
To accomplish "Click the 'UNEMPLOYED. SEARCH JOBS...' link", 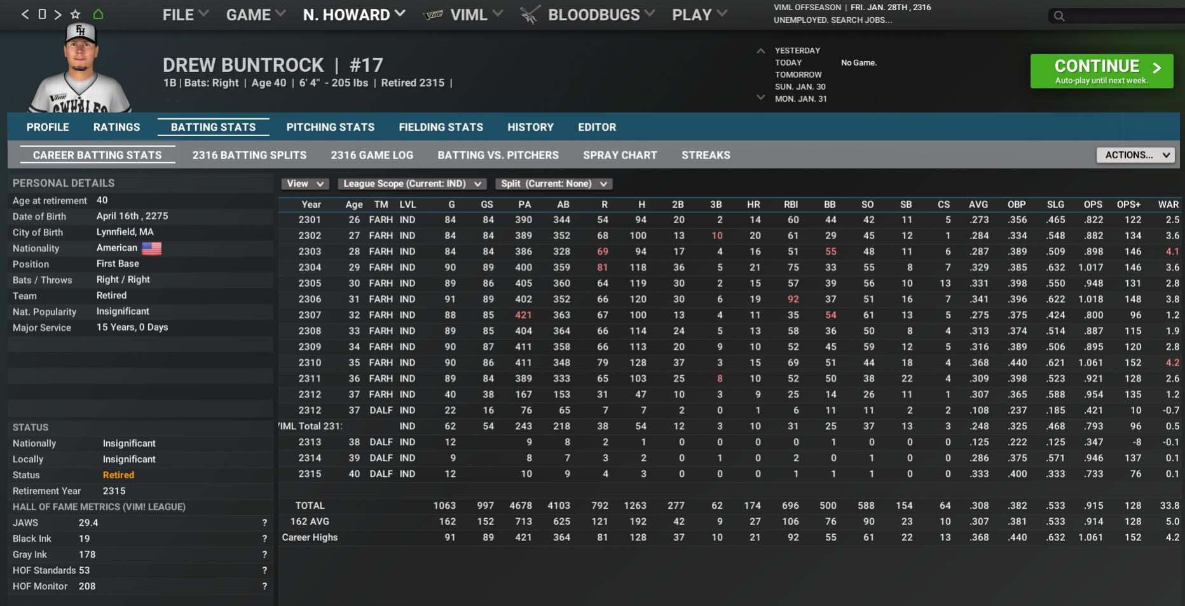I will pyautogui.click(x=833, y=20).
